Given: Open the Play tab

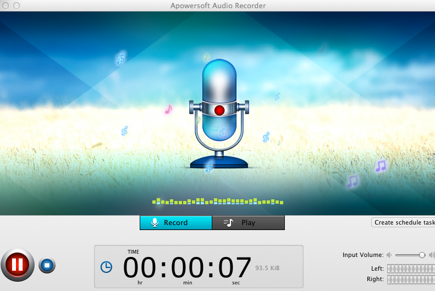Looking at the screenshot, I should (248, 222).
